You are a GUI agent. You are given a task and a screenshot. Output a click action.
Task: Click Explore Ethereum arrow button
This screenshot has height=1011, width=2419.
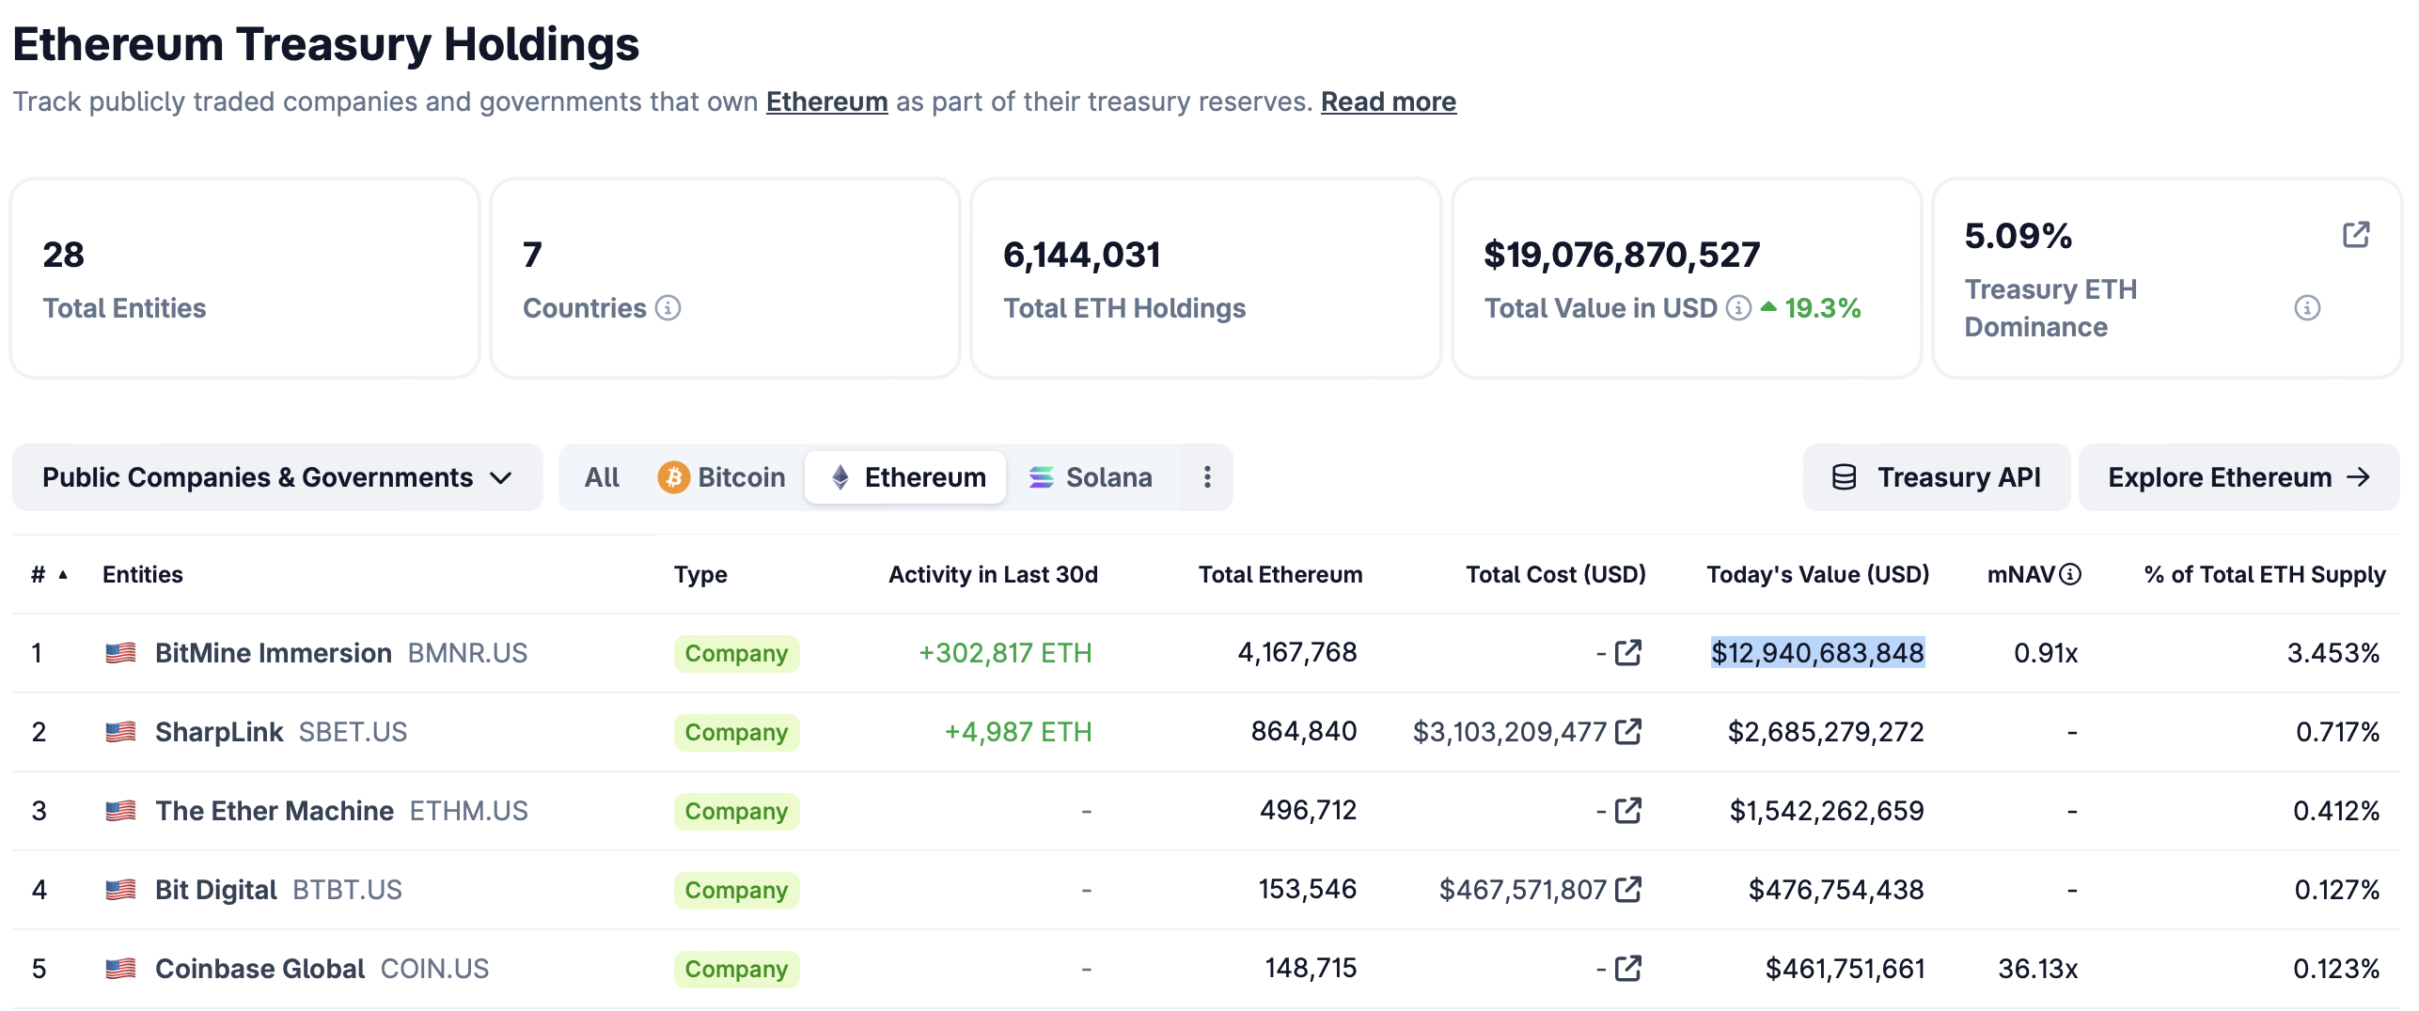click(x=2238, y=477)
